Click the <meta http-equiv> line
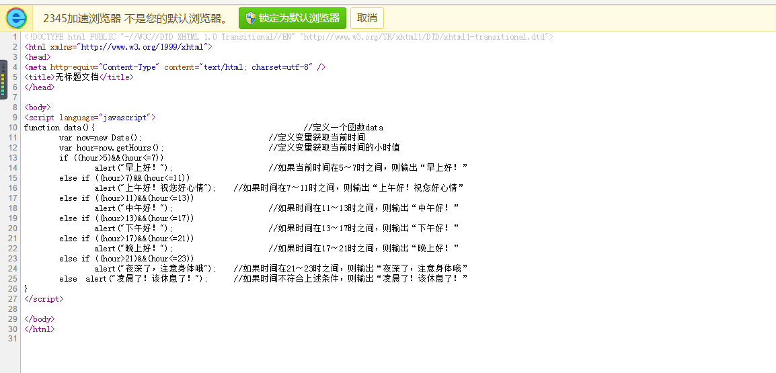 (175, 67)
